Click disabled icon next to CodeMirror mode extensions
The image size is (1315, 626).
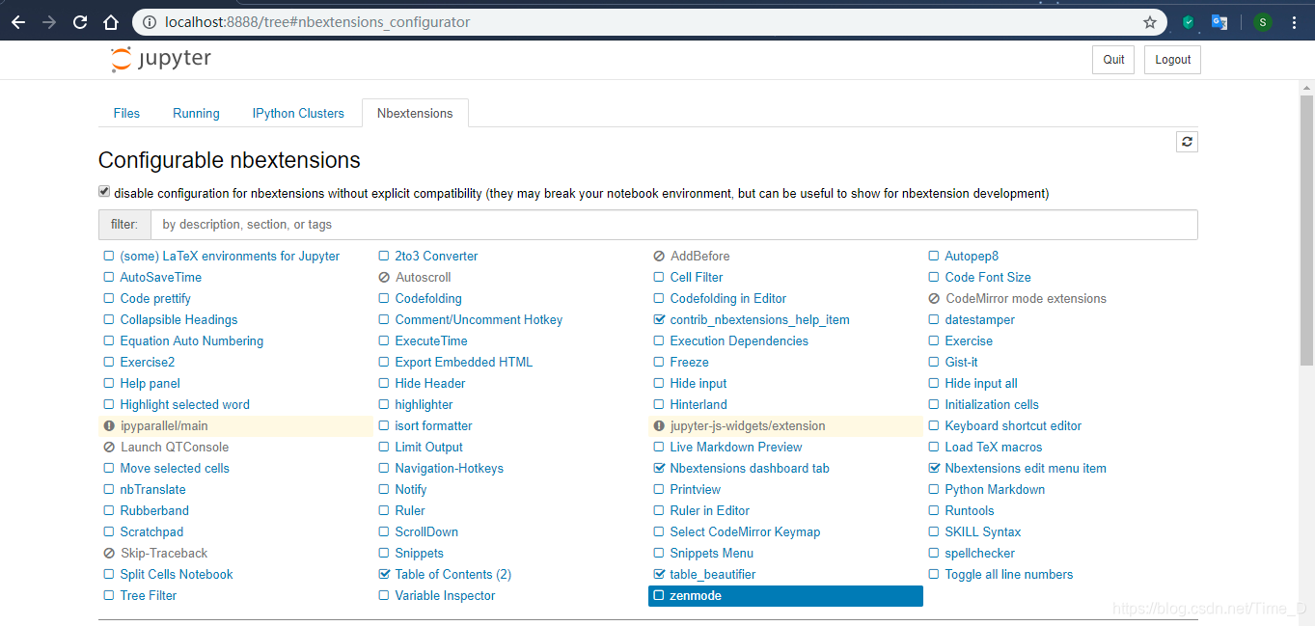934,298
